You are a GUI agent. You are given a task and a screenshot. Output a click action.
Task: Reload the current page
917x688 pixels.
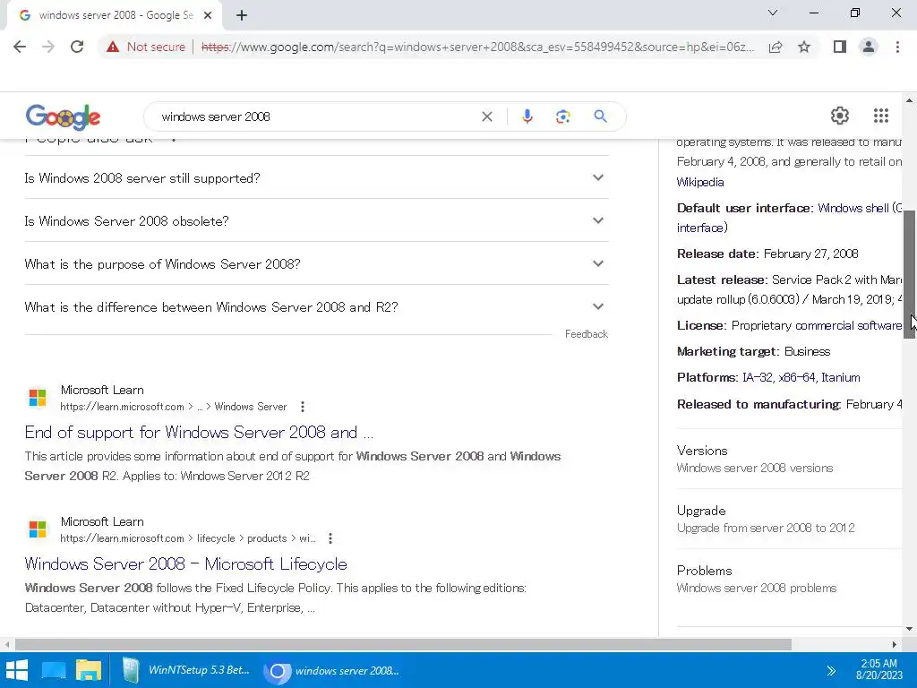pos(77,47)
